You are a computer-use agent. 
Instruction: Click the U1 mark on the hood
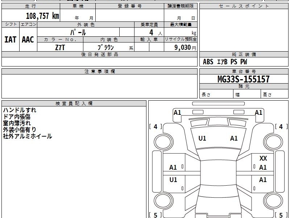click(202, 138)
